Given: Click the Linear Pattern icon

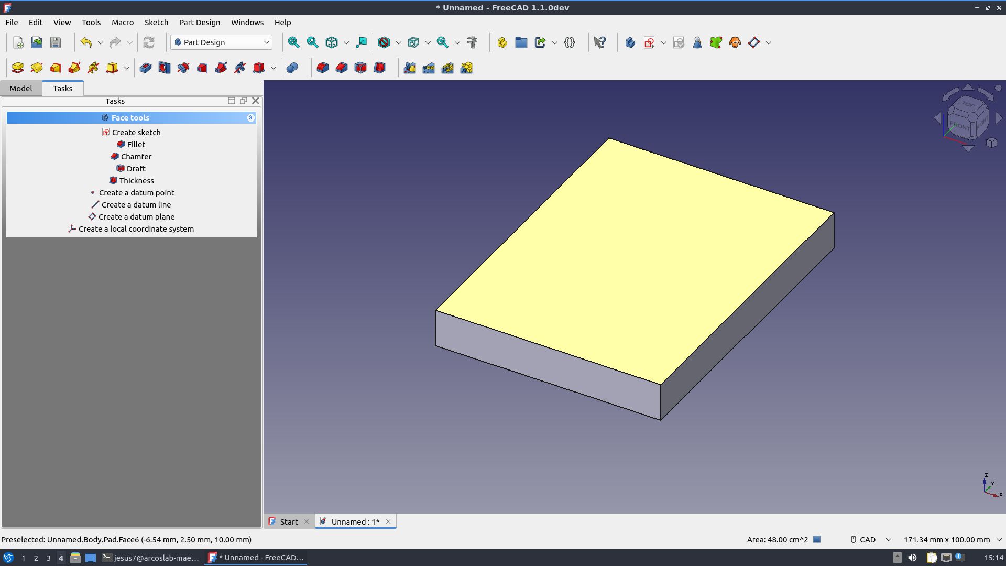Looking at the screenshot, I should [x=429, y=68].
